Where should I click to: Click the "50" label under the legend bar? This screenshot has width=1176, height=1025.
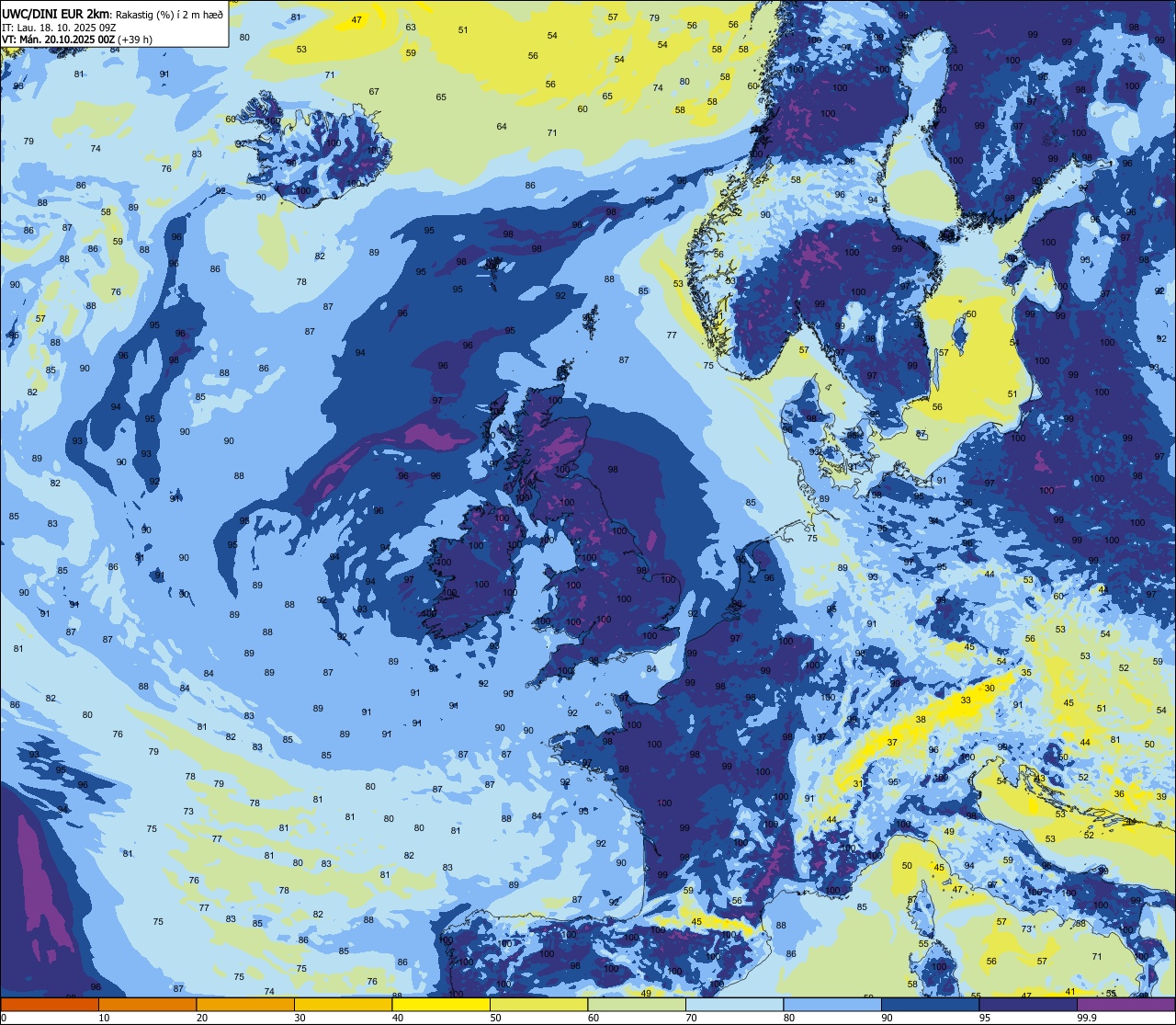tap(495, 1018)
